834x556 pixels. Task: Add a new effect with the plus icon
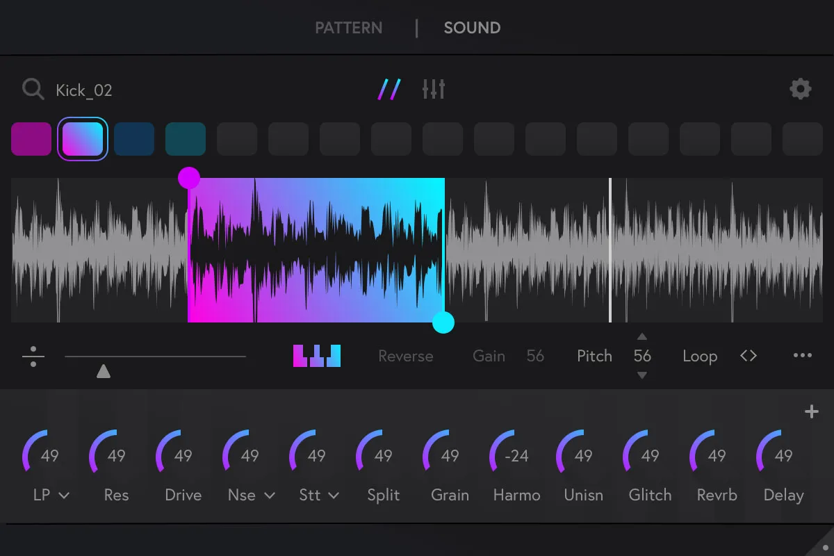click(x=811, y=411)
